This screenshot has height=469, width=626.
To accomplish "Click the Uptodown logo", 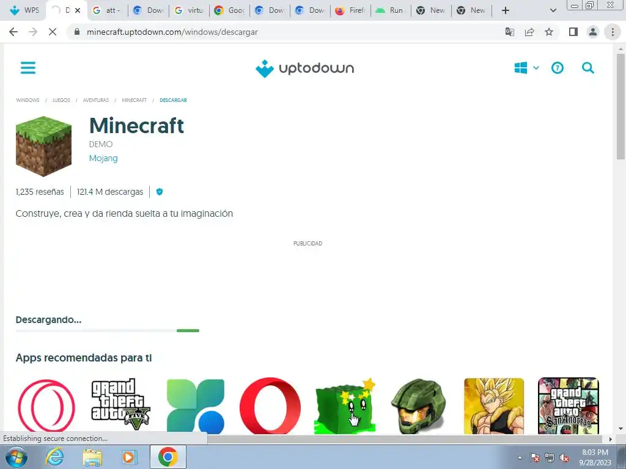I will (304, 68).
